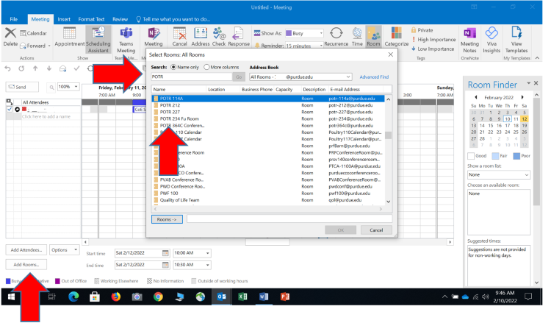This screenshot has width=551, height=323.
Task: Open the Scheduling Assistant view
Action: coord(98,38)
